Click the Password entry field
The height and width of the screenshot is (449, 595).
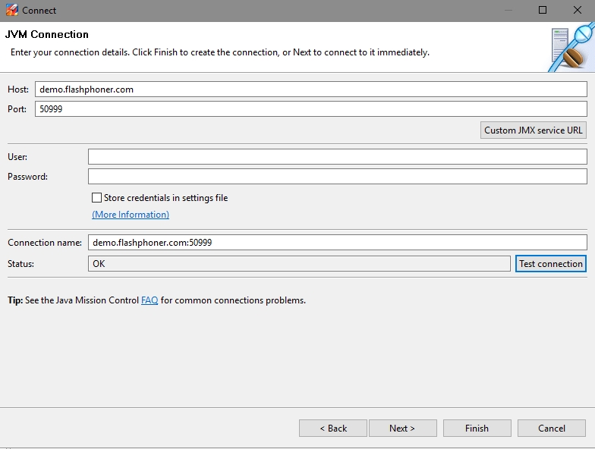(x=337, y=177)
